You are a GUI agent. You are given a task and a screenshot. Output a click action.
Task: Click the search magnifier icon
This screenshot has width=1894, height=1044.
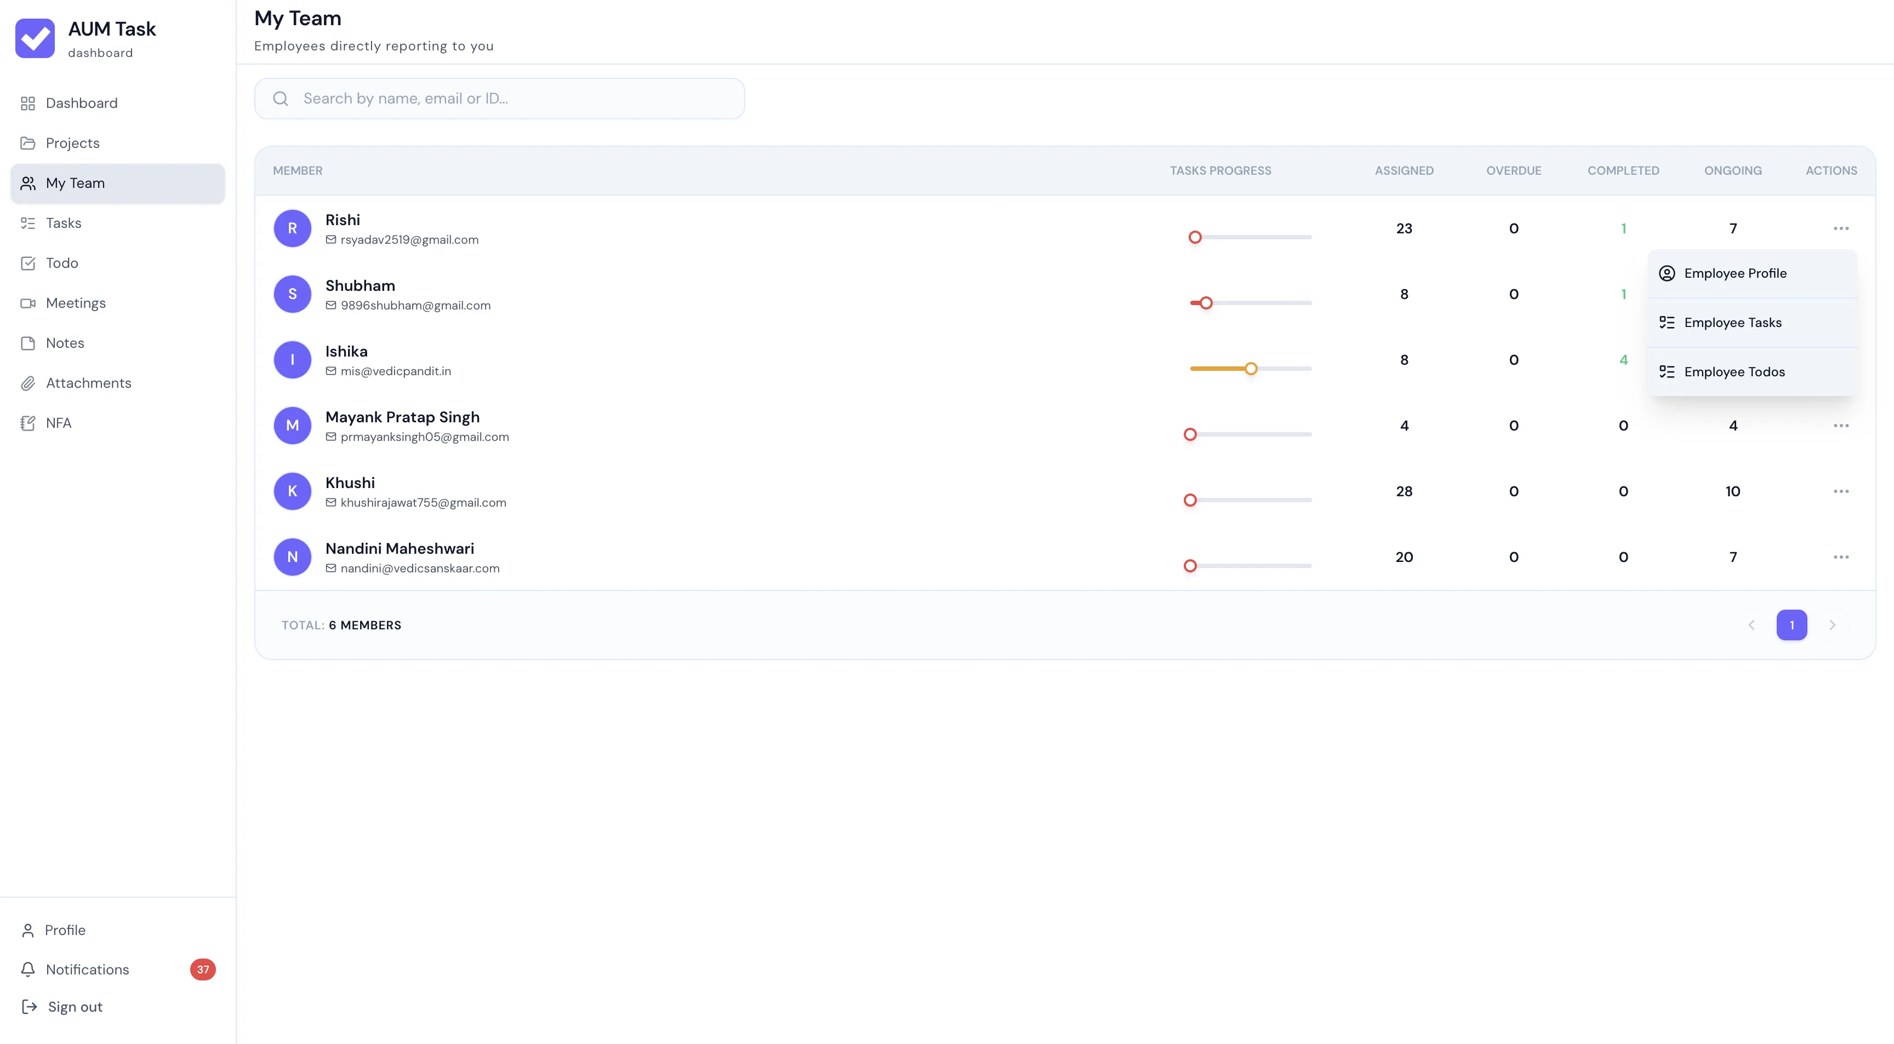tap(281, 99)
